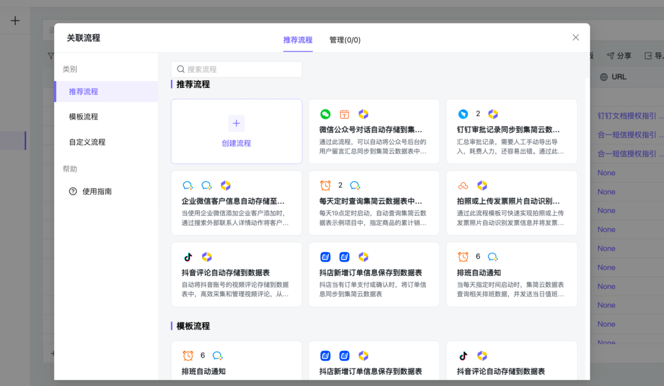Click the TikTok icon on the recommended Douyin comment card

[188, 257]
